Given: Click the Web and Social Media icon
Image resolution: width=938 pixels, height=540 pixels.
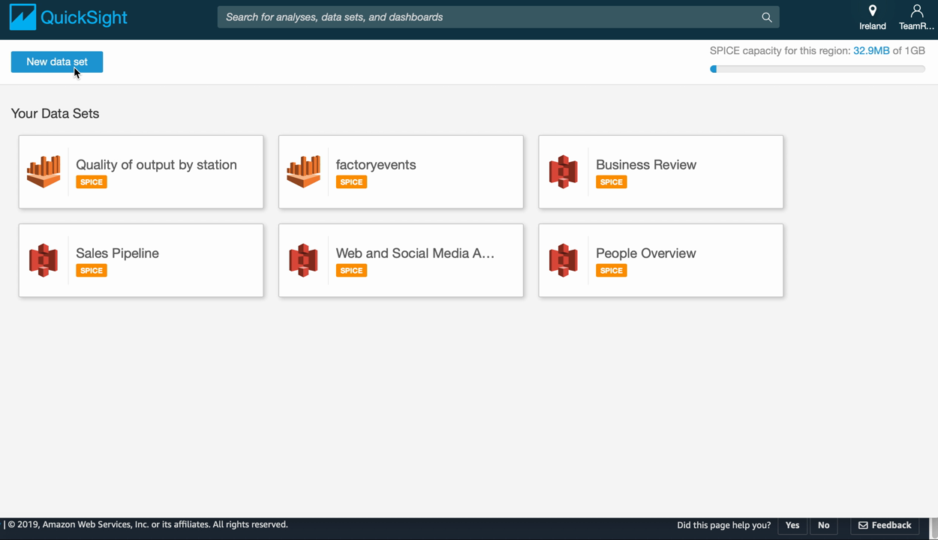Looking at the screenshot, I should [x=303, y=260].
